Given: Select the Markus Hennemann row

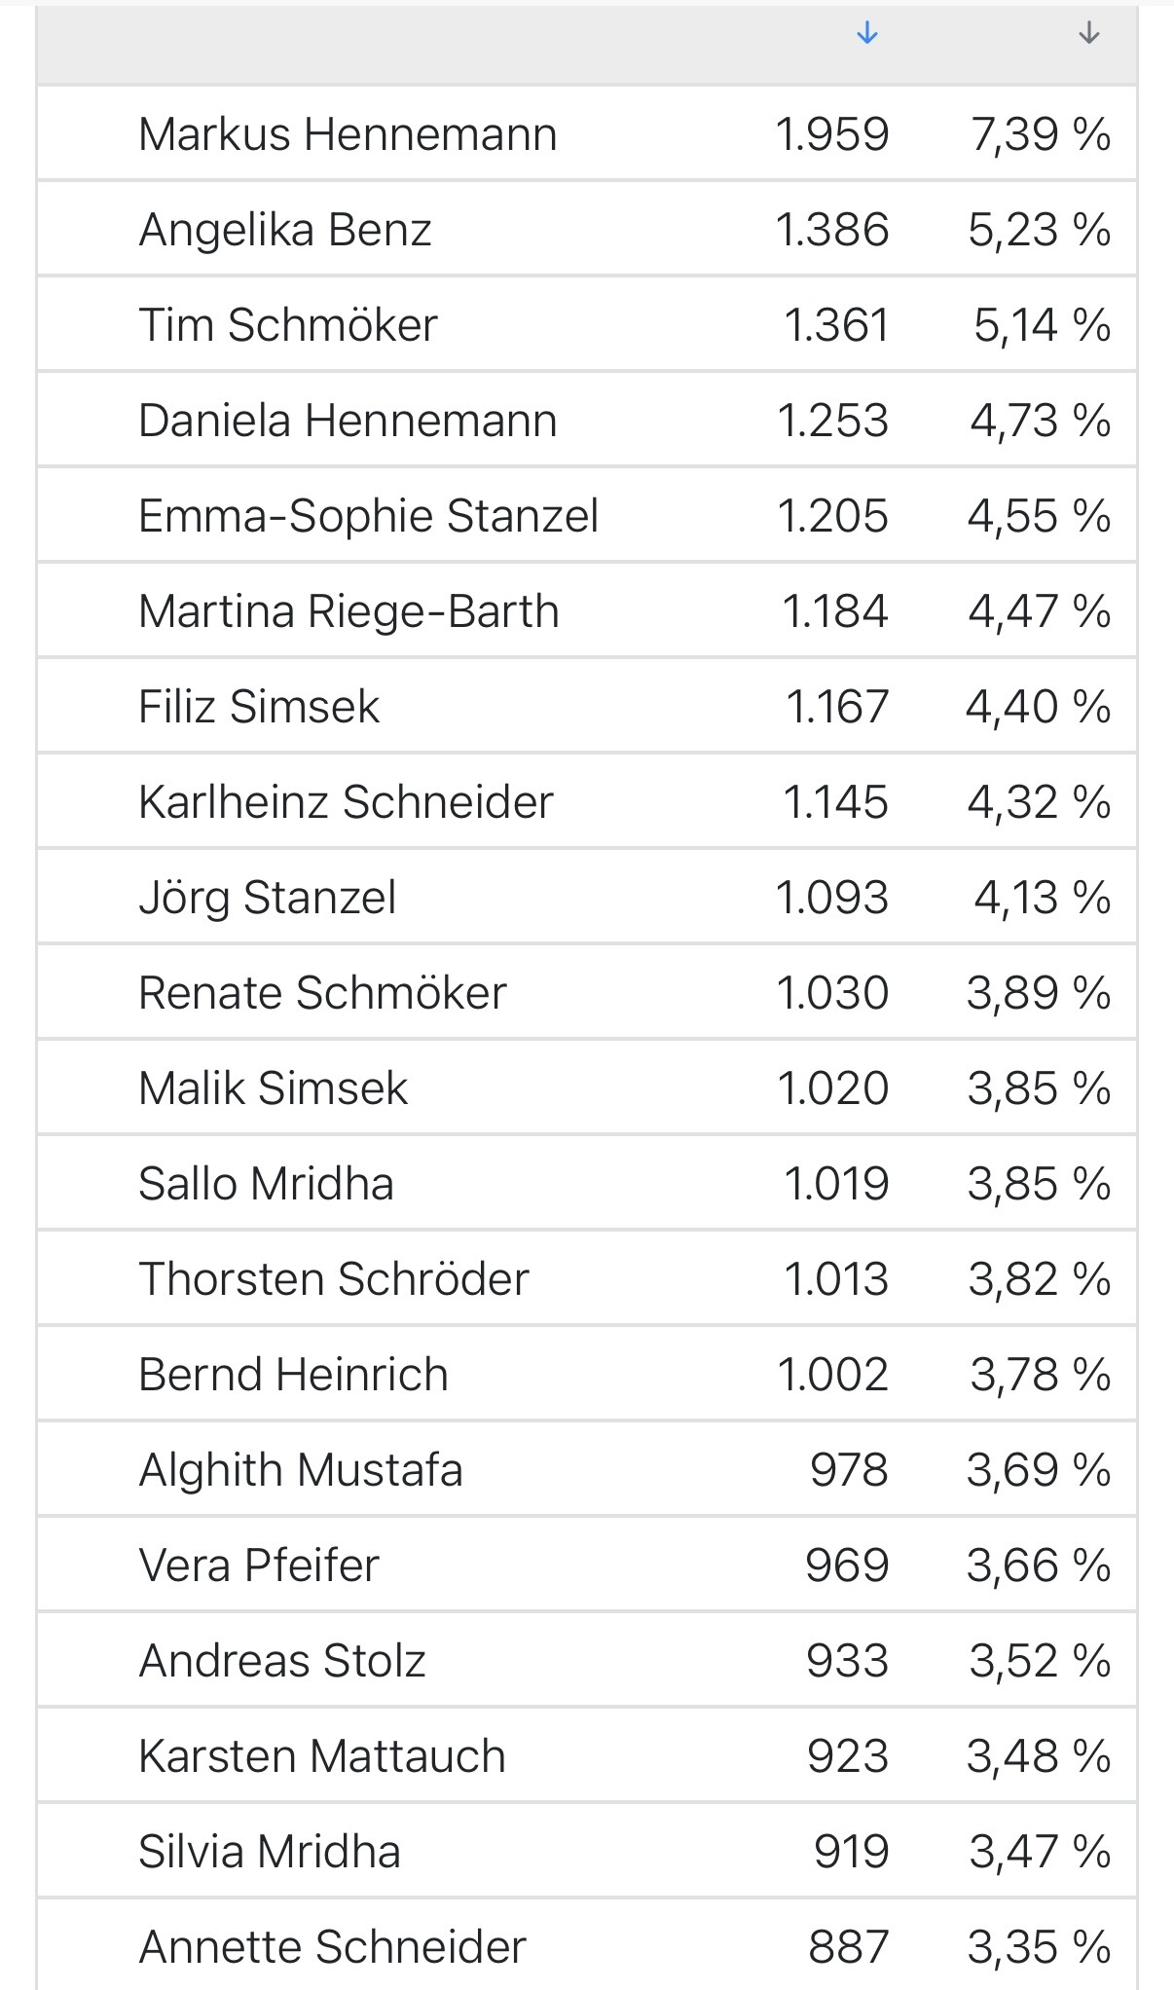Looking at the screenshot, I should click(587, 133).
